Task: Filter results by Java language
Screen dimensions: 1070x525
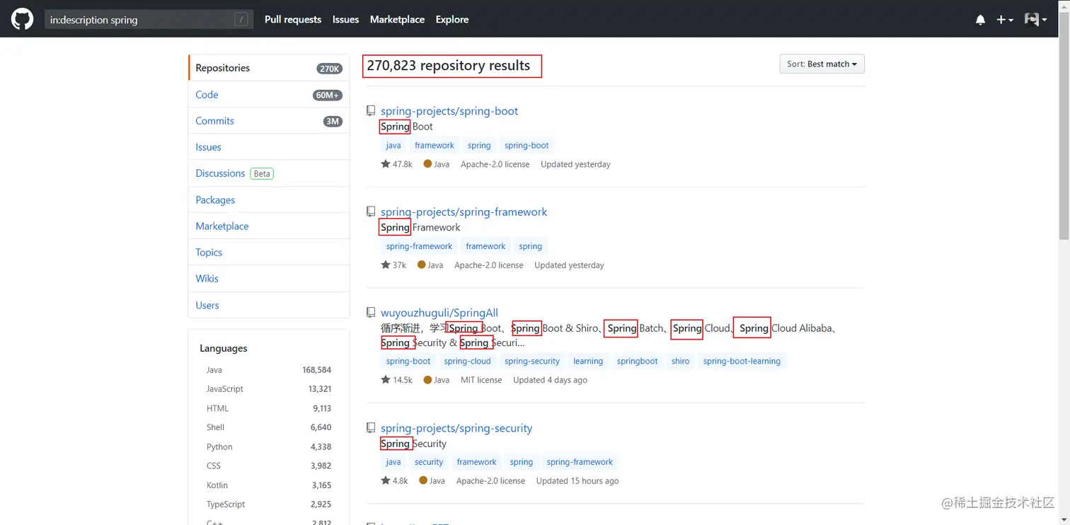Action: tap(269, 370)
